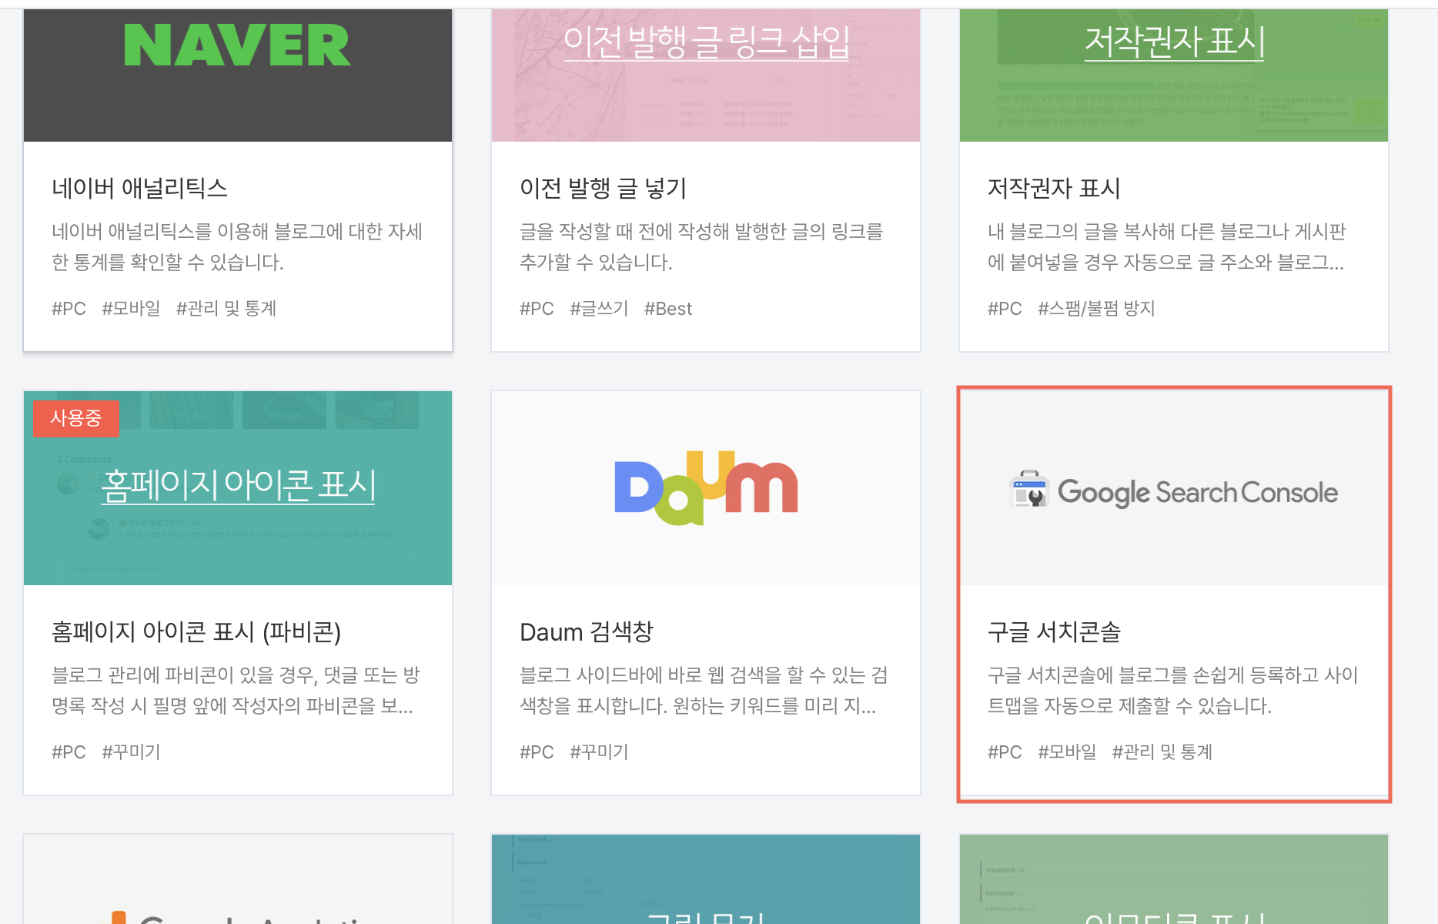Viewport: 1438px width, 924px height.
Task: Click the Google Search Console icon
Action: pyautogui.click(x=1029, y=488)
